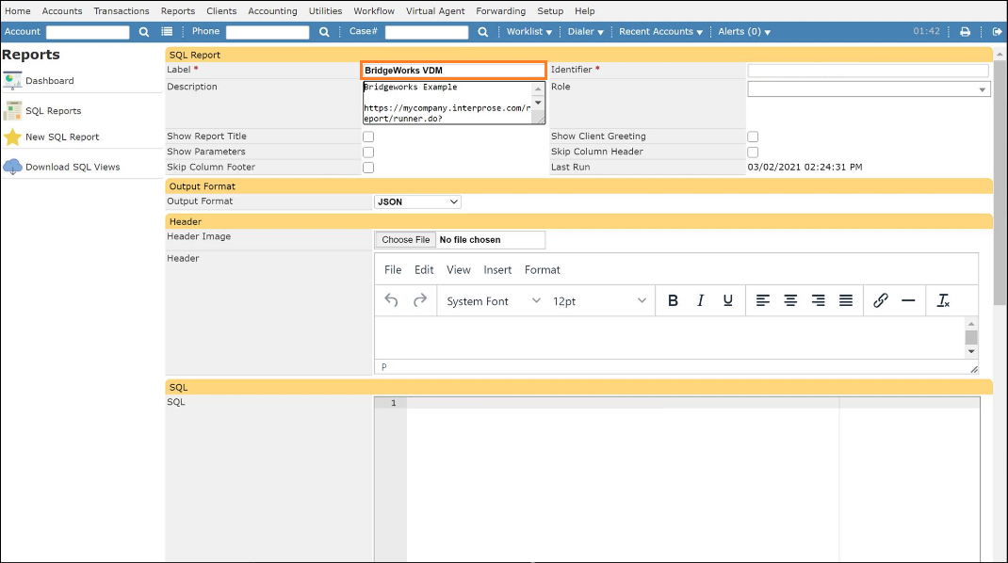This screenshot has height=563, width=1008.
Task: Enable Skip Column Footer checkbox
Action: [368, 167]
